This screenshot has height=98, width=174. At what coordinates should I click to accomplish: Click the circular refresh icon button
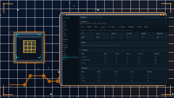97,17
